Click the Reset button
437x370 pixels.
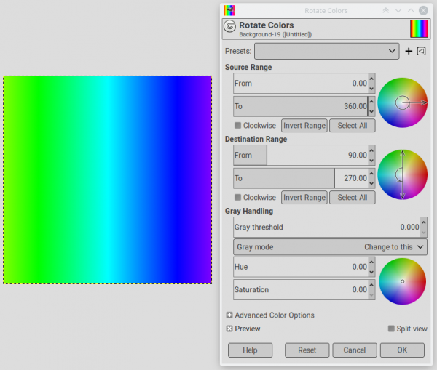click(x=307, y=350)
